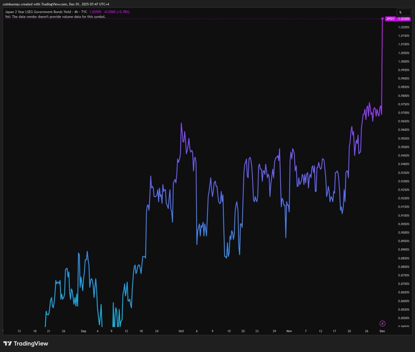Click the TradingView logo

coord(26,343)
